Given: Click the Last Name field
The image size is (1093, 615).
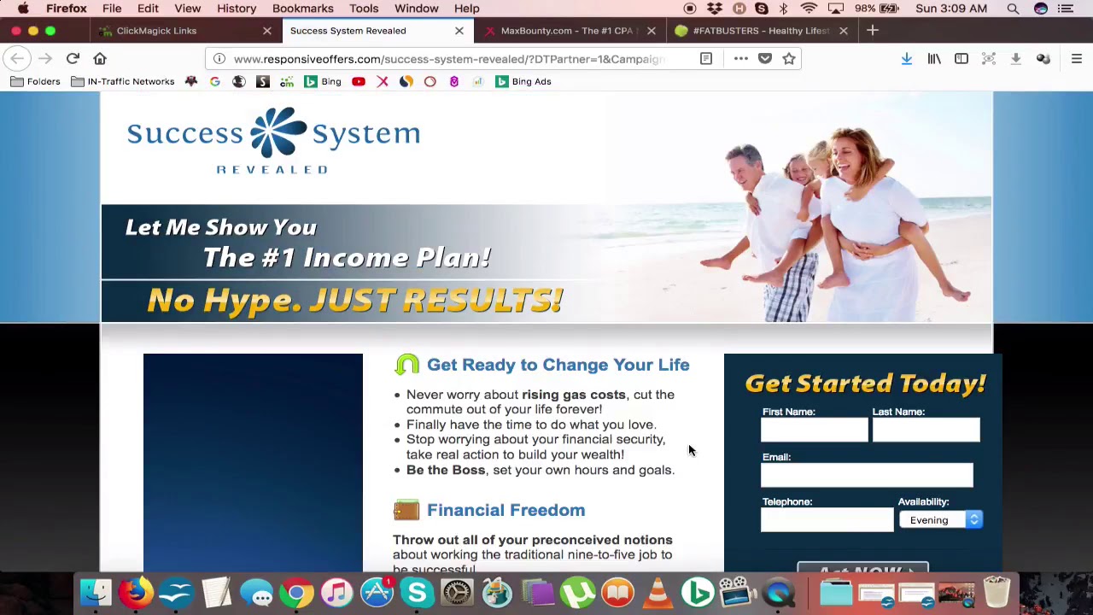Looking at the screenshot, I should point(926,431).
